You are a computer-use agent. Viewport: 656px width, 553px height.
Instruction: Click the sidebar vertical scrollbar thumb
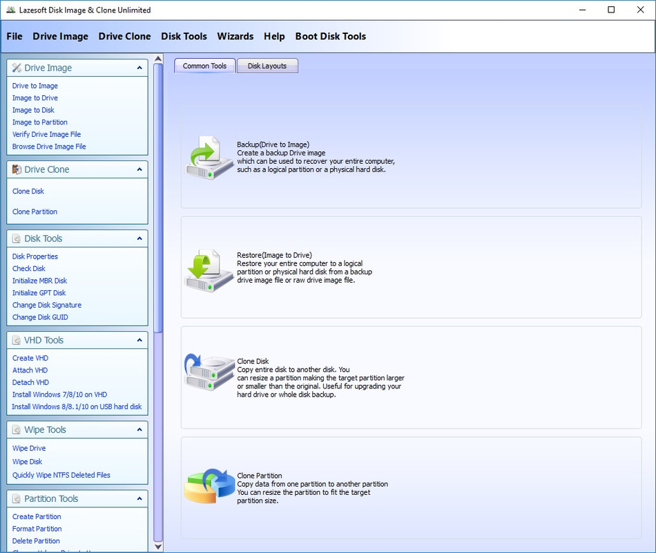click(x=158, y=198)
